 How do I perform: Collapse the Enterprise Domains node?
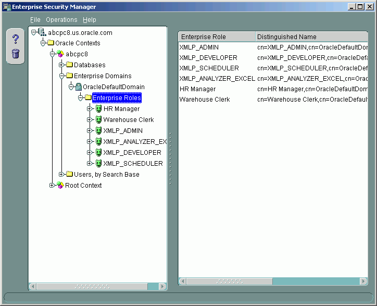pos(61,76)
